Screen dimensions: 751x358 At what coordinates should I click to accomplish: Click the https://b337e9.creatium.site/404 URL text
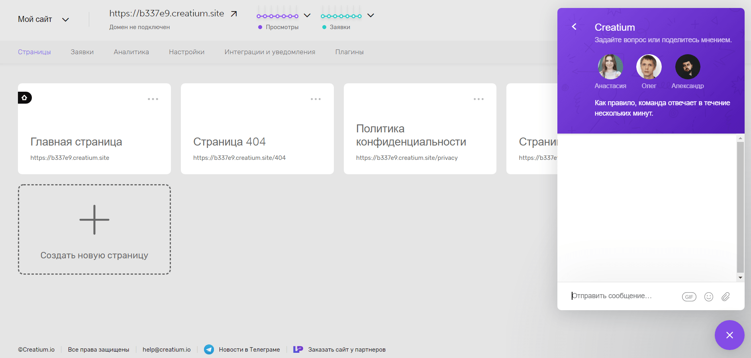tap(239, 158)
